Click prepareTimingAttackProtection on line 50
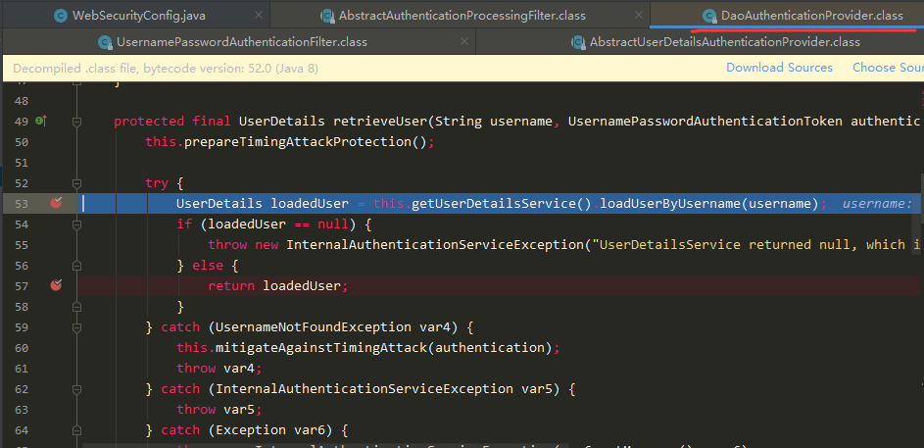The height and width of the screenshot is (448, 924). click(297, 142)
